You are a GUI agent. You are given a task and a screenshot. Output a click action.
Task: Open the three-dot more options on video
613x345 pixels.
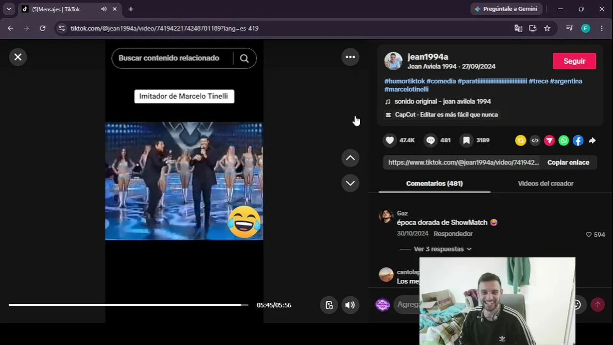pyautogui.click(x=351, y=57)
